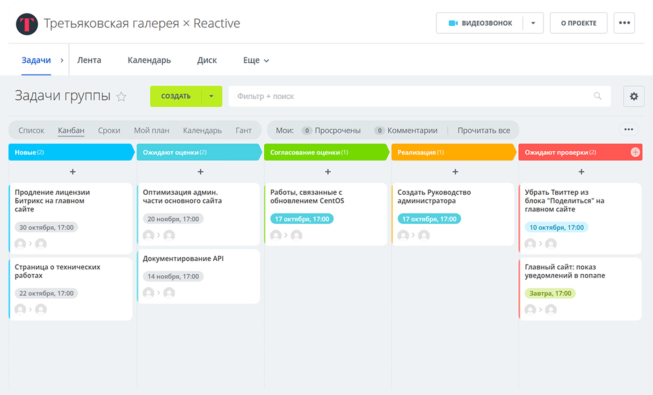This screenshot has height=395, width=653.
Task: Expand the Еще menu in navigation
Action: 256,60
